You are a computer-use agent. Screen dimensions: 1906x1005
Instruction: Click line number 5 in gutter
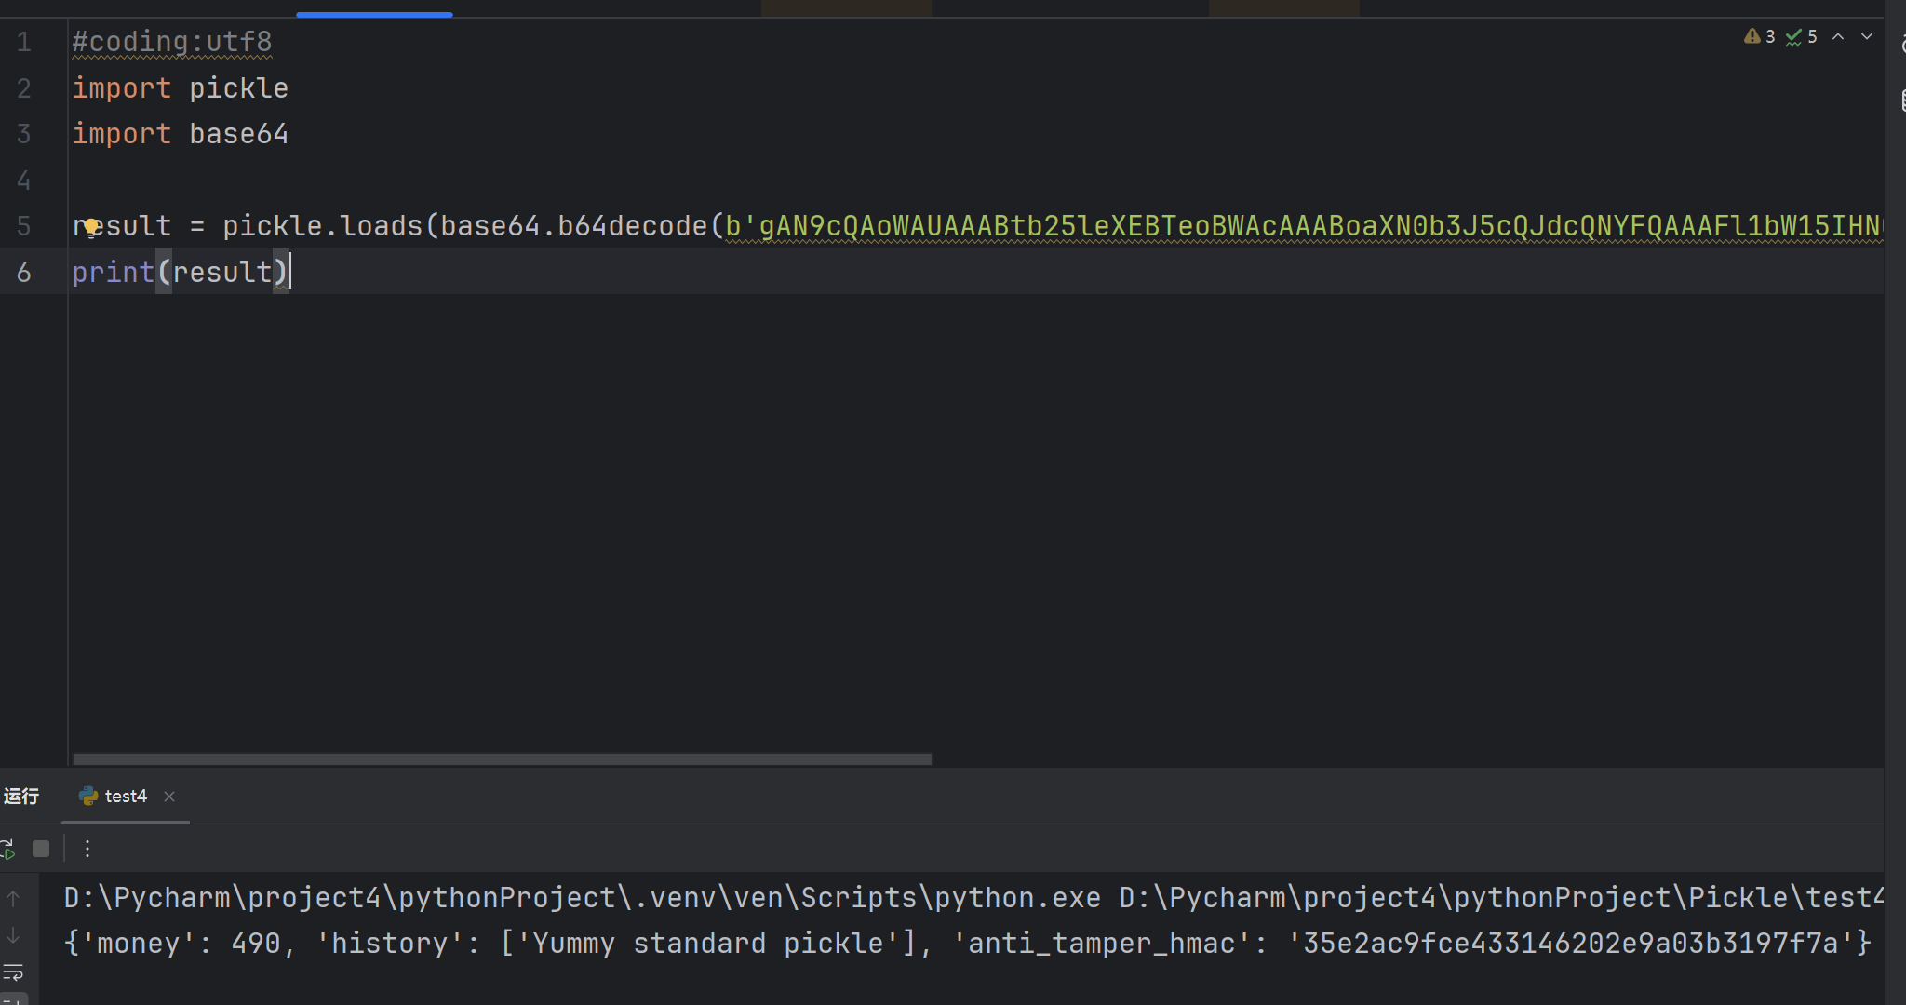click(24, 226)
